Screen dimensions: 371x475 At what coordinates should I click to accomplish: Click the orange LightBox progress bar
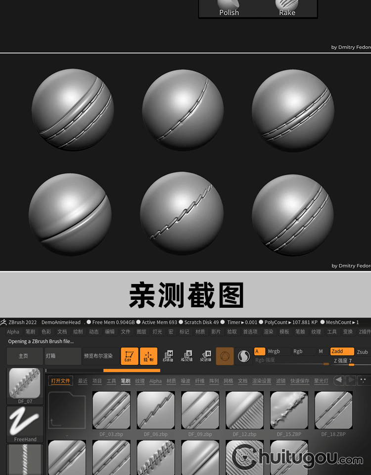click(x=132, y=370)
